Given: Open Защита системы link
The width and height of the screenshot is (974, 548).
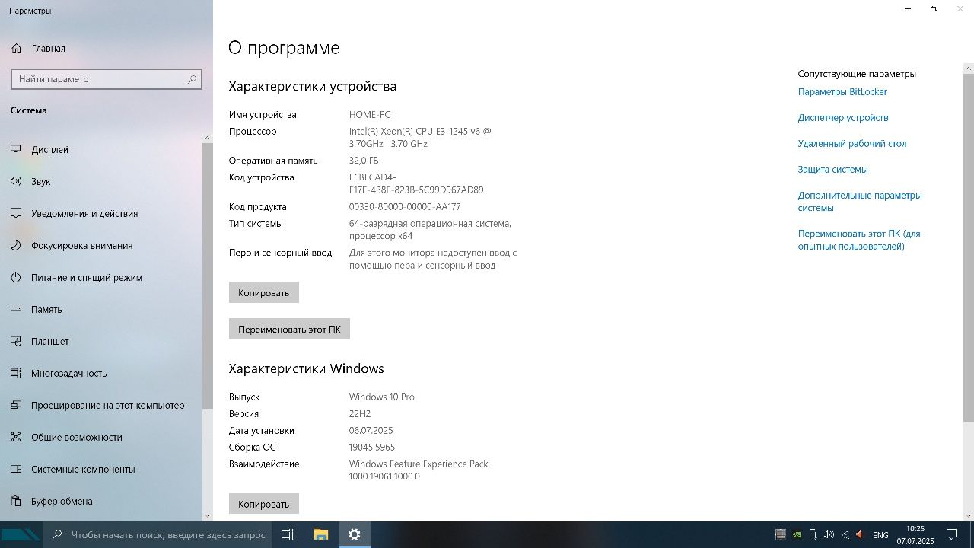Looking at the screenshot, I should (x=833, y=170).
